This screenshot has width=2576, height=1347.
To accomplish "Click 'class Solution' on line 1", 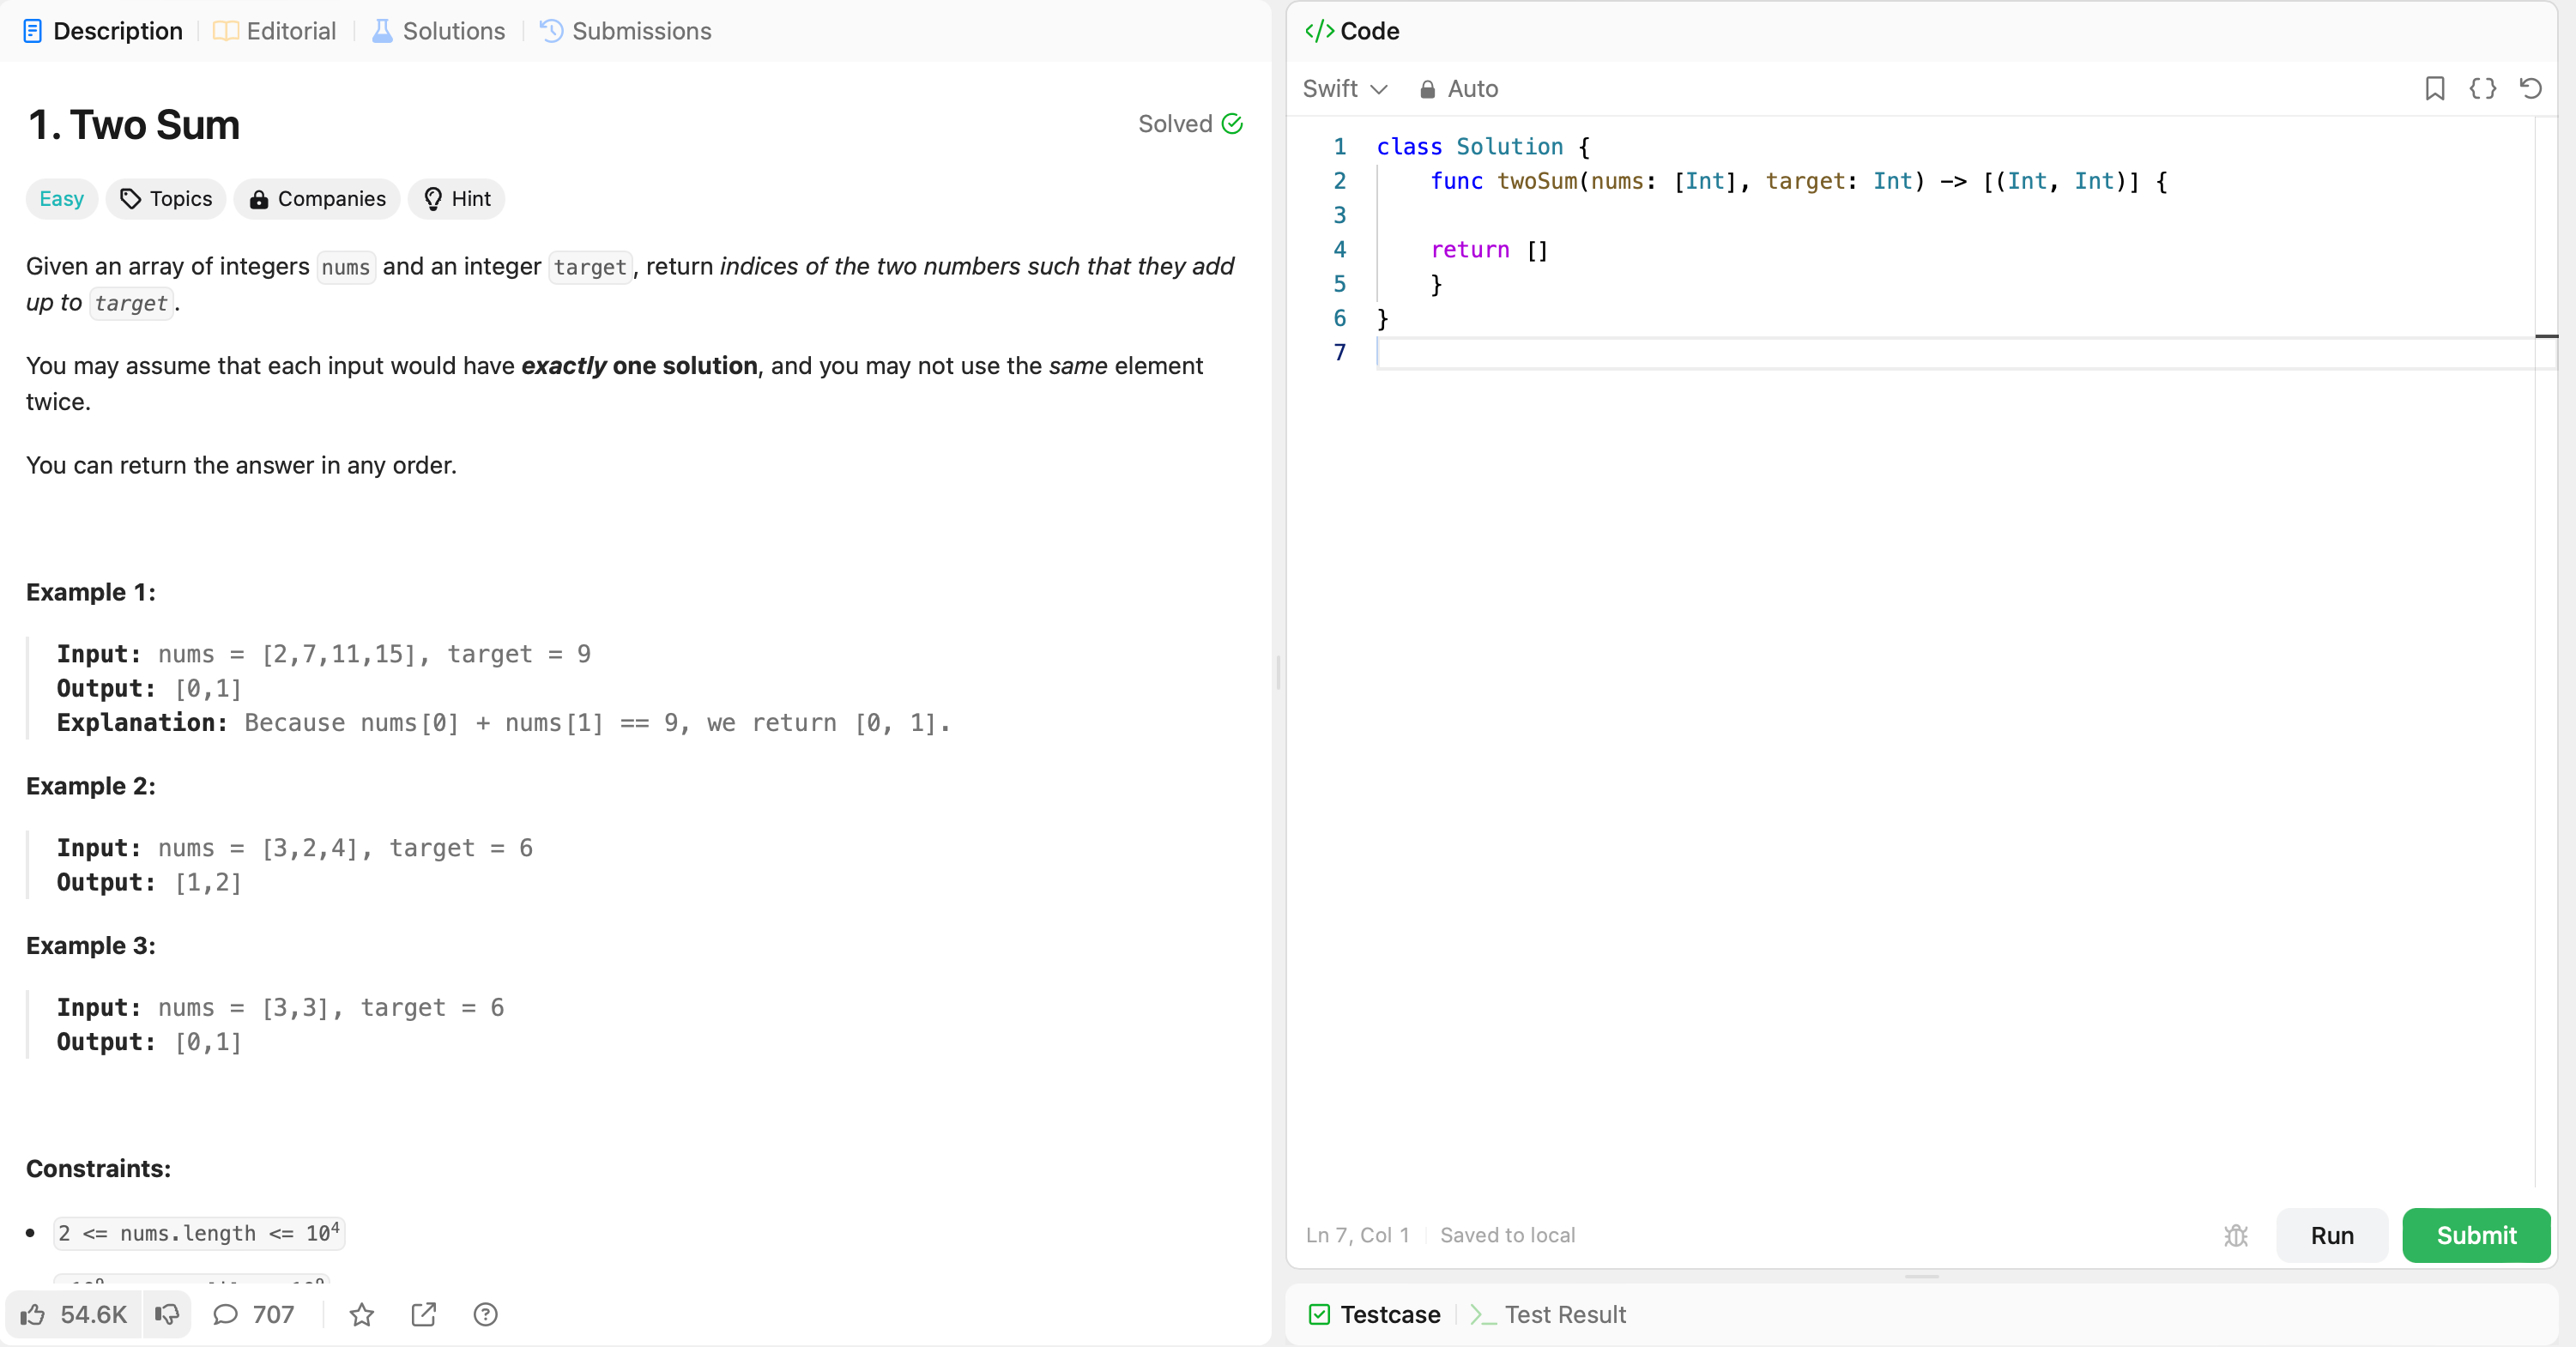I will click(1469, 147).
